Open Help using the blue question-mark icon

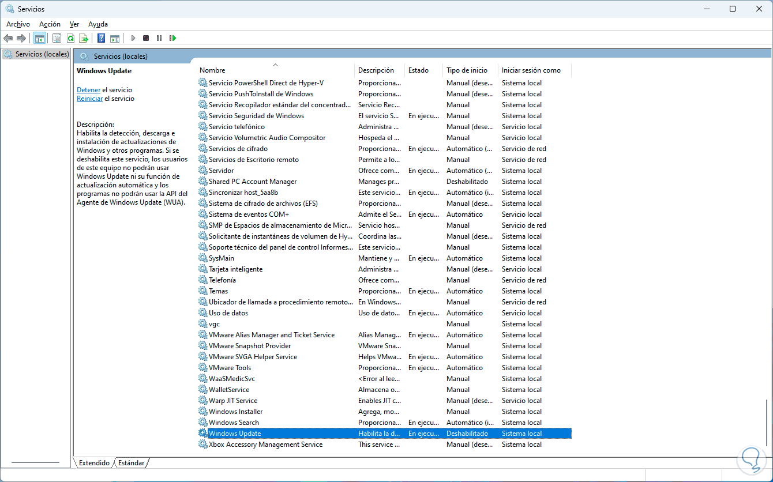point(101,38)
